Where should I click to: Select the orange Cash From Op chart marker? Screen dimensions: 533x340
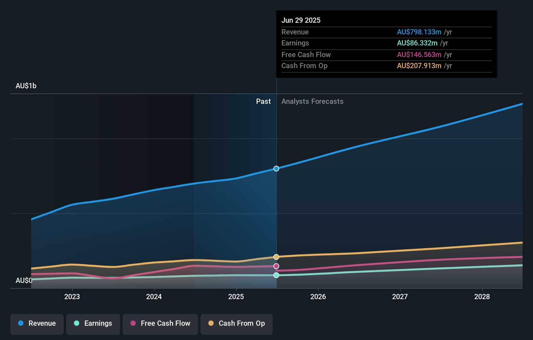pyautogui.click(x=276, y=257)
